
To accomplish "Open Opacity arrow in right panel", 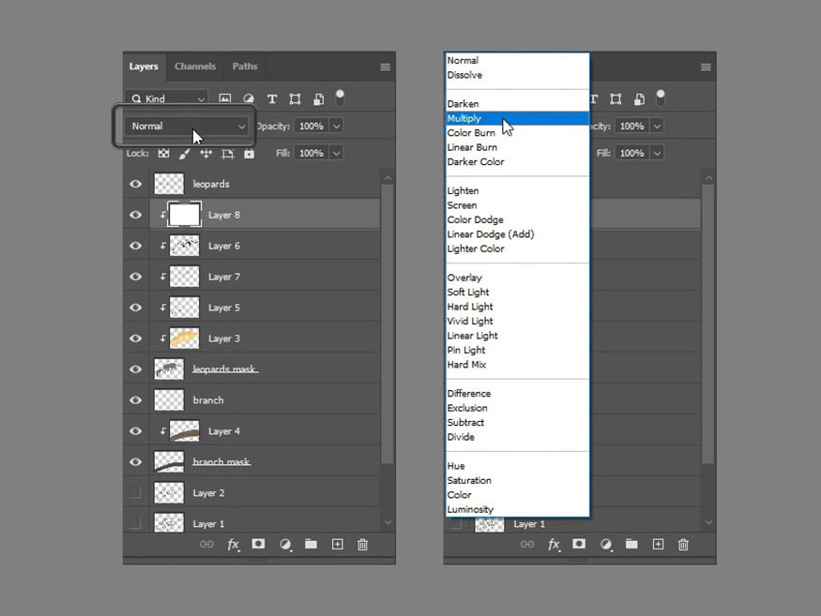I will click(x=657, y=127).
